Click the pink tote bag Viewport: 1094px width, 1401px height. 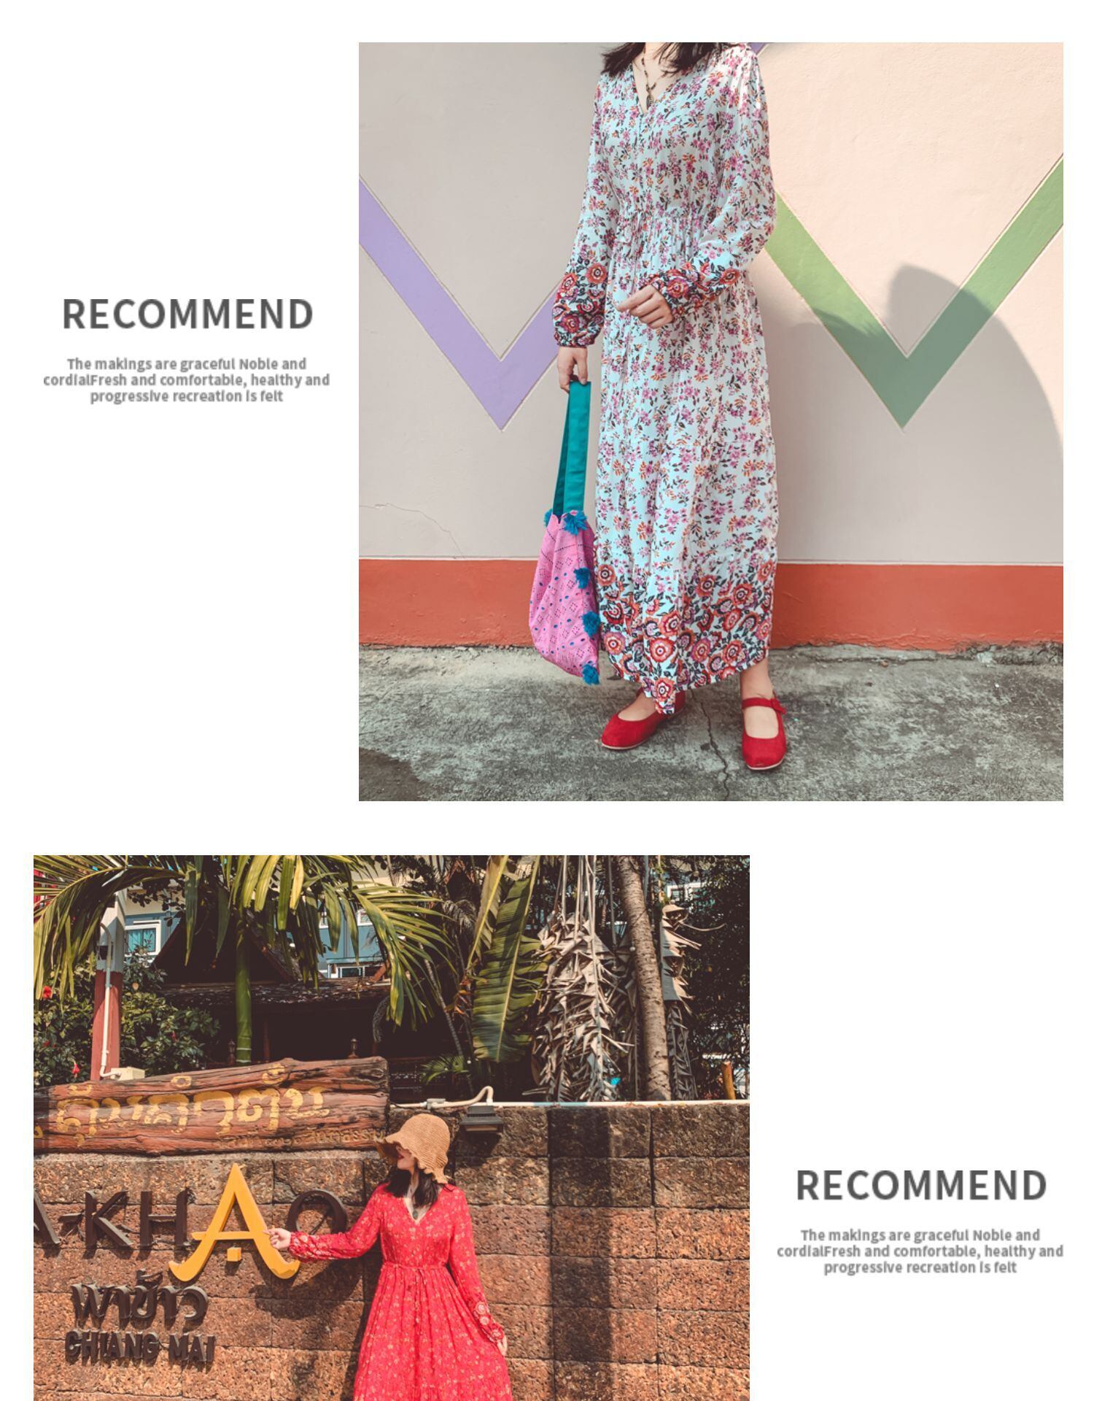pyautogui.click(x=567, y=595)
